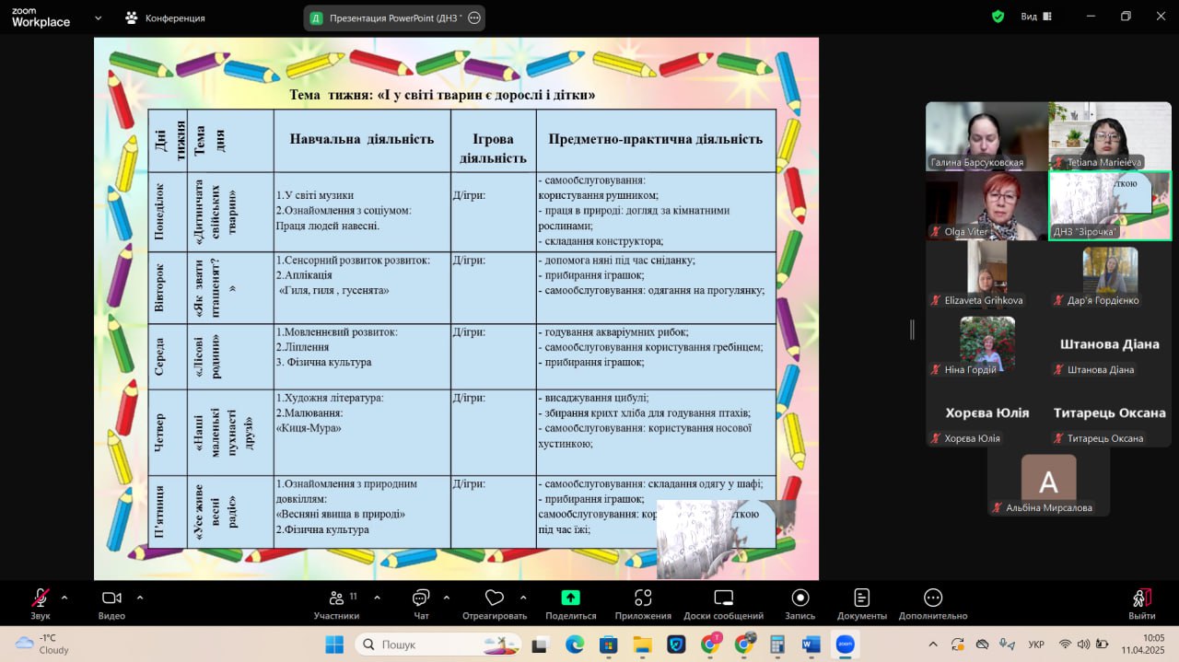This screenshot has width=1179, height=662.
Task: Start recording with the Запись icon
Action: tap(800, 602)
